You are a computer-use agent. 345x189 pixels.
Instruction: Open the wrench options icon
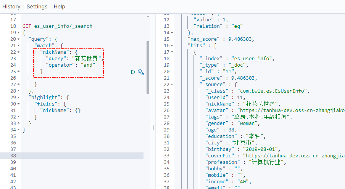point(141,72)
